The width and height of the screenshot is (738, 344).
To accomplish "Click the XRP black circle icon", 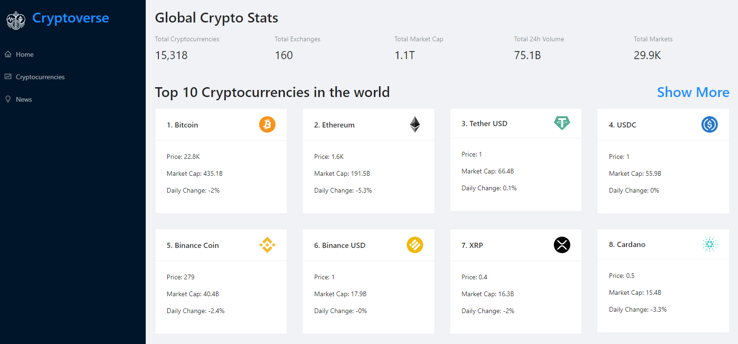I will [562, 245].
